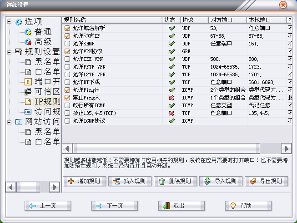The image size is (297, 223).
Task: Click the tree panel scroll right arrow
Action: coord(55,187)
